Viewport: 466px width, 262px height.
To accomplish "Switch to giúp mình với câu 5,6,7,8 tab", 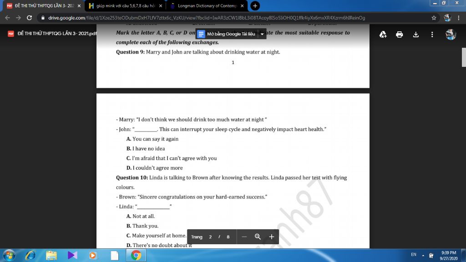I will click(x=126, y=6).
